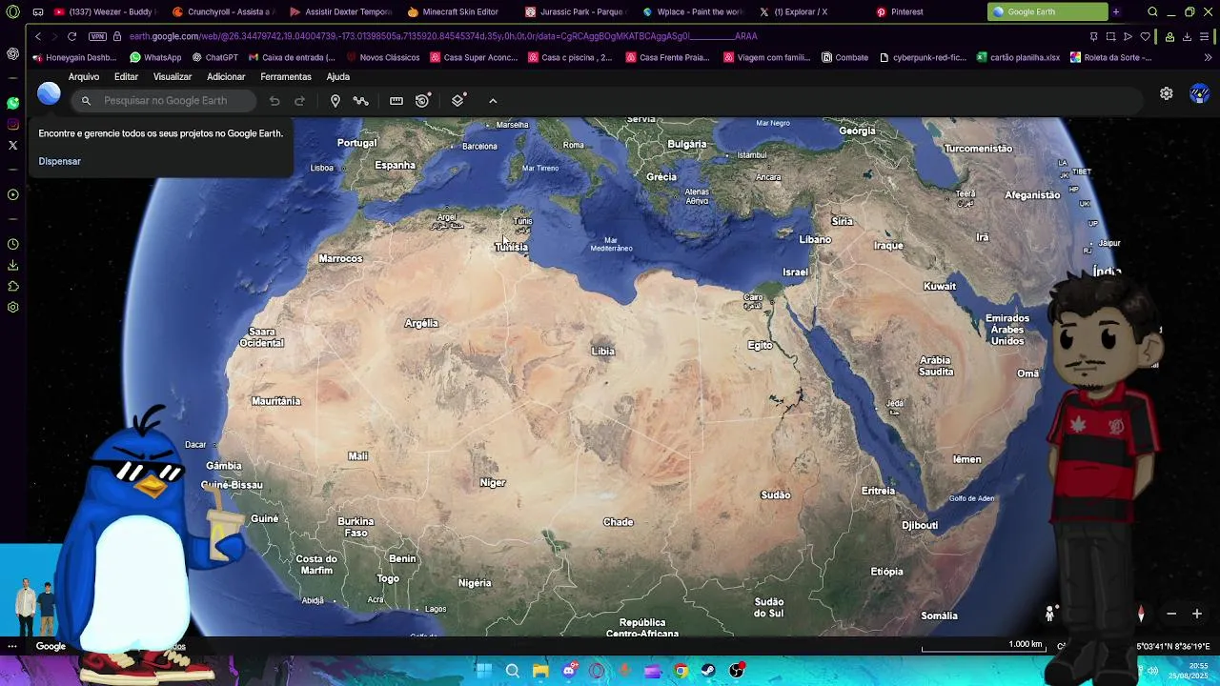
Task: Open the Editar menu
Action: [126, 76]
